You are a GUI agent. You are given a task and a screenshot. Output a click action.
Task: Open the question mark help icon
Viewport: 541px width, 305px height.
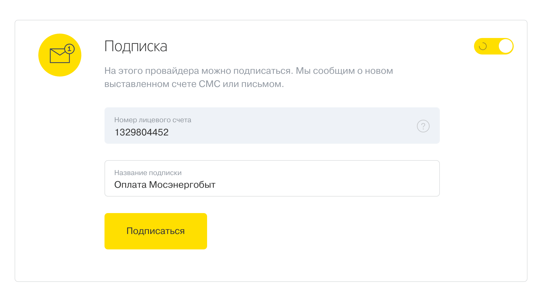[x=423, y=126]
